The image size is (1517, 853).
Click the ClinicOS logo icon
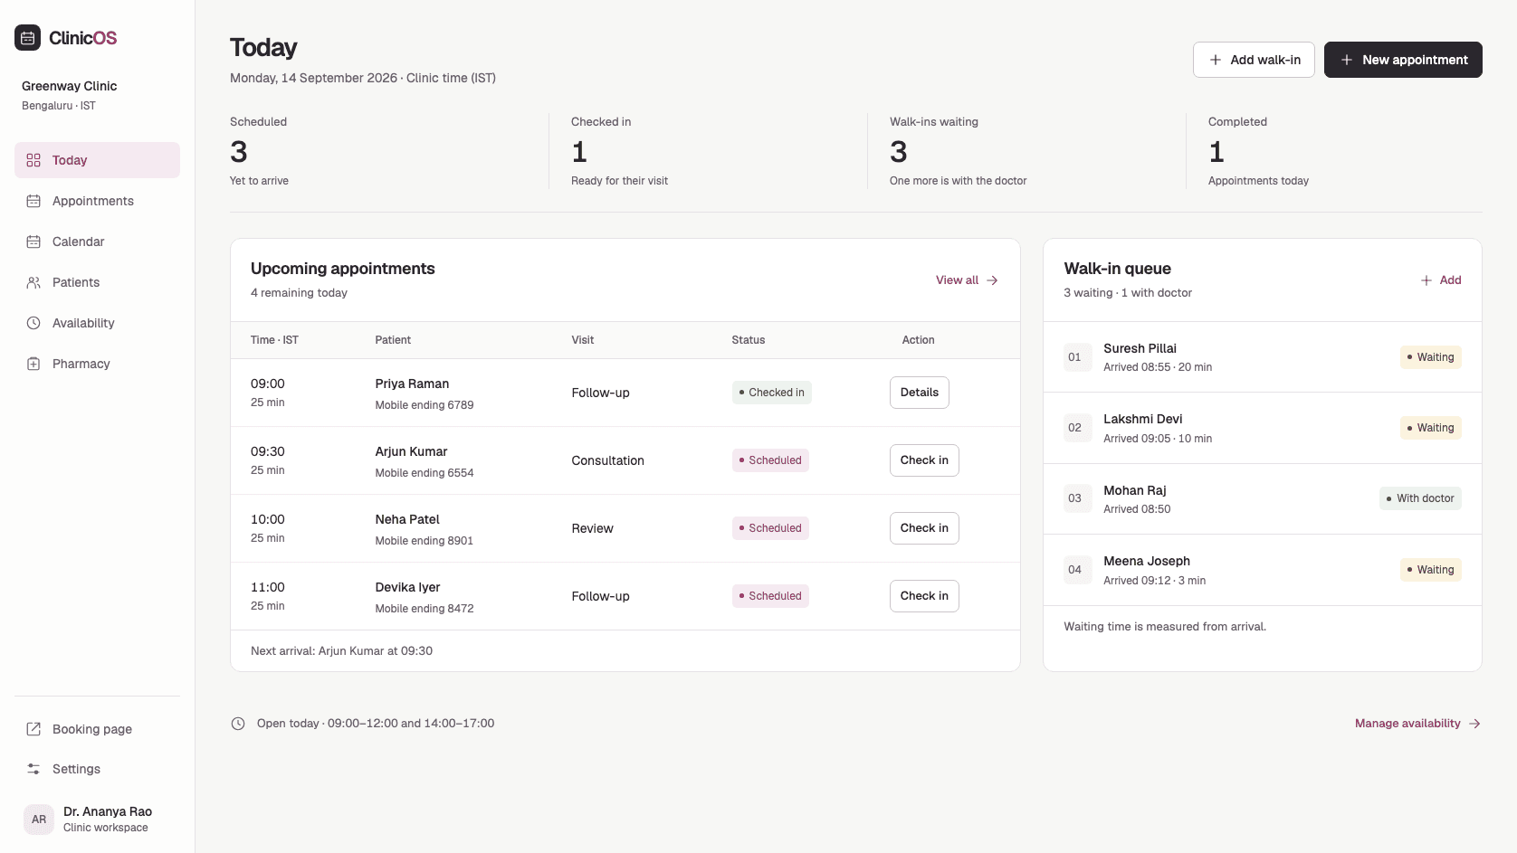tap(28, 38)
